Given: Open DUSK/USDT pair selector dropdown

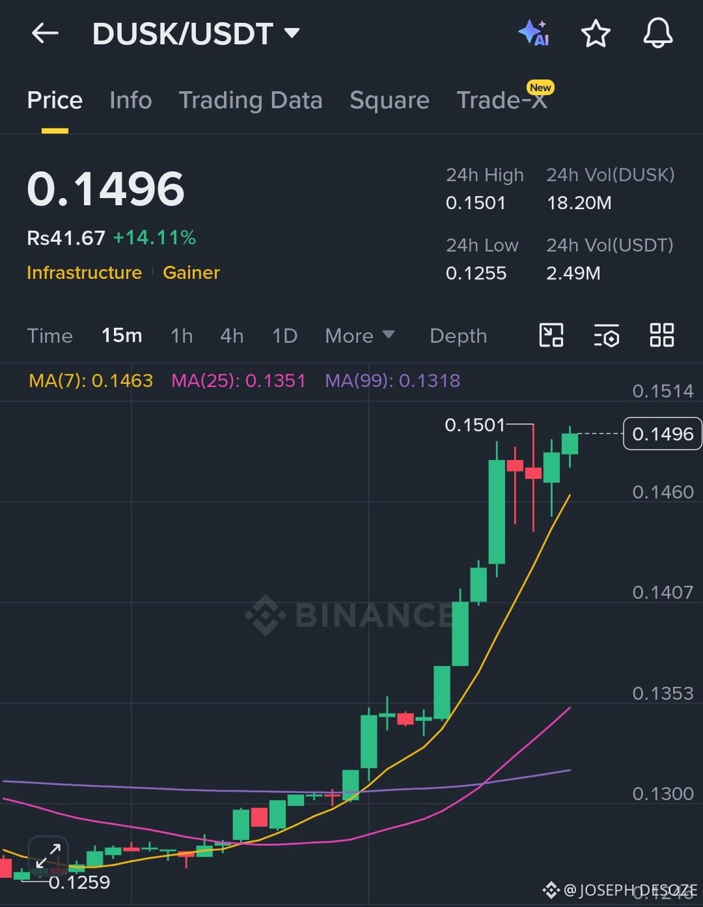Looking at the screenshot, I should click(195, 33).
